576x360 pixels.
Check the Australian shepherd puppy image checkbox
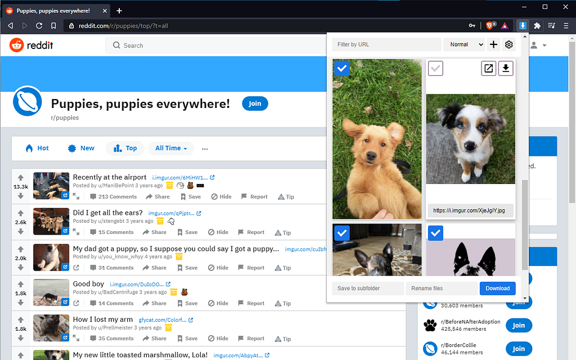coord(436,68)
